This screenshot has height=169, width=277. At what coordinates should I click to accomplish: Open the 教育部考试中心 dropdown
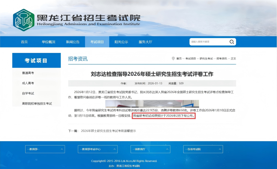point(98,149)
